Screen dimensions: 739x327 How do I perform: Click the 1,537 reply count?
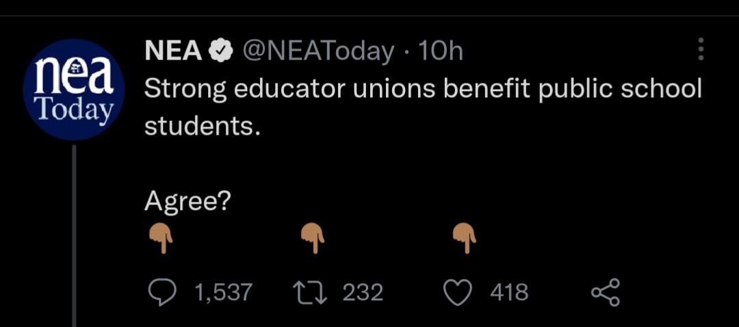223,293
